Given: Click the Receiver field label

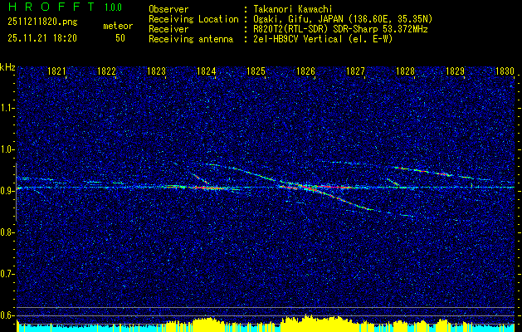Looking at the screenshot, I should click(x=168, y=29).
